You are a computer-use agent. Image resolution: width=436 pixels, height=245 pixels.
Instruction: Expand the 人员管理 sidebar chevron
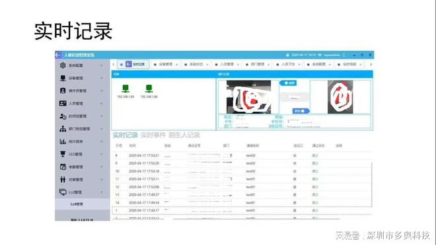pyautogui.click(x=102, y=104)
